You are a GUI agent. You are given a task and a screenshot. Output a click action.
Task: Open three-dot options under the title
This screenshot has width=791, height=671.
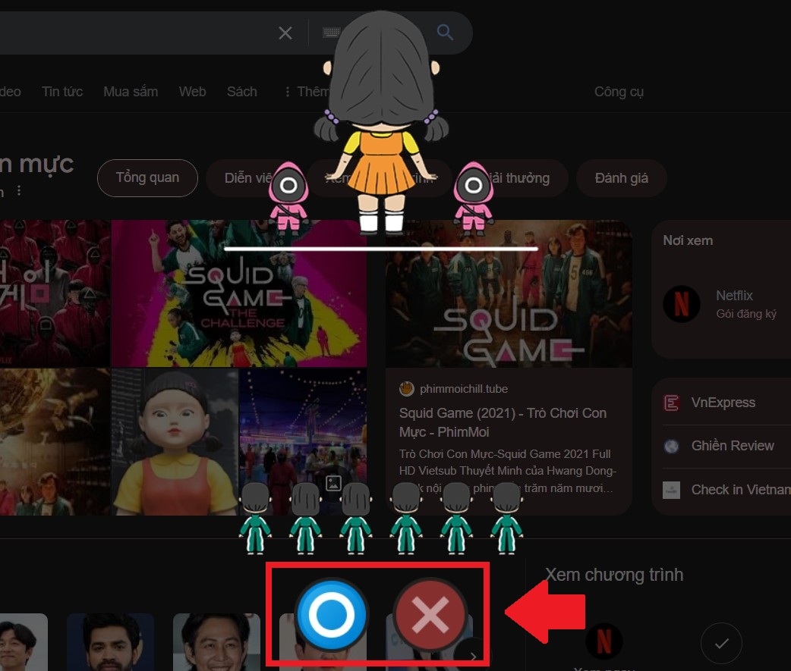tap(19, 190)
